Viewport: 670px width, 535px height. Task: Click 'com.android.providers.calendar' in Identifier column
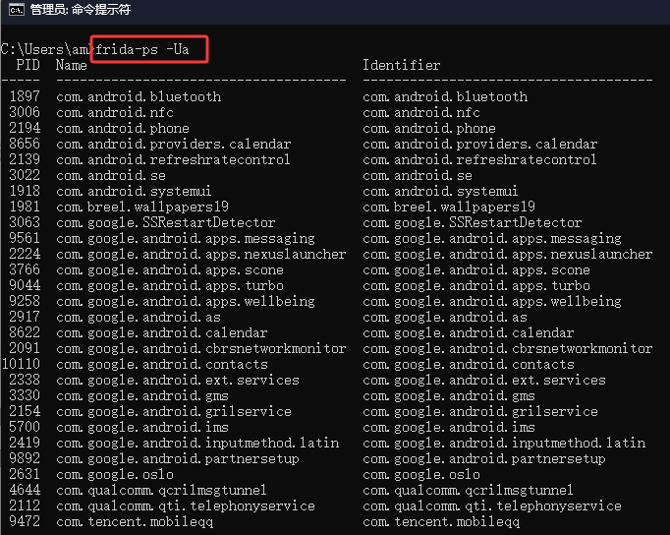(479, 145)
